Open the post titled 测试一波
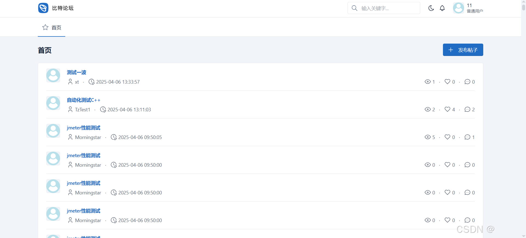The height and width of the screenshot is (238, 526). (76, 72)
